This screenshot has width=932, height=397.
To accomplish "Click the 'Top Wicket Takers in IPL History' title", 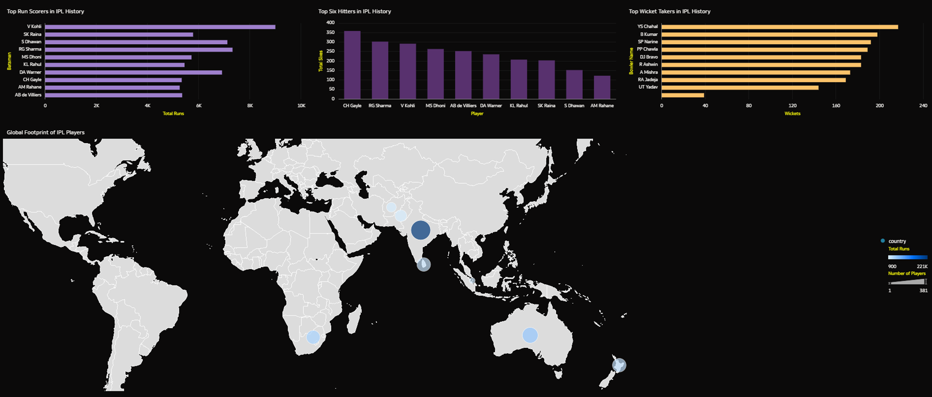I will point(669,11).
